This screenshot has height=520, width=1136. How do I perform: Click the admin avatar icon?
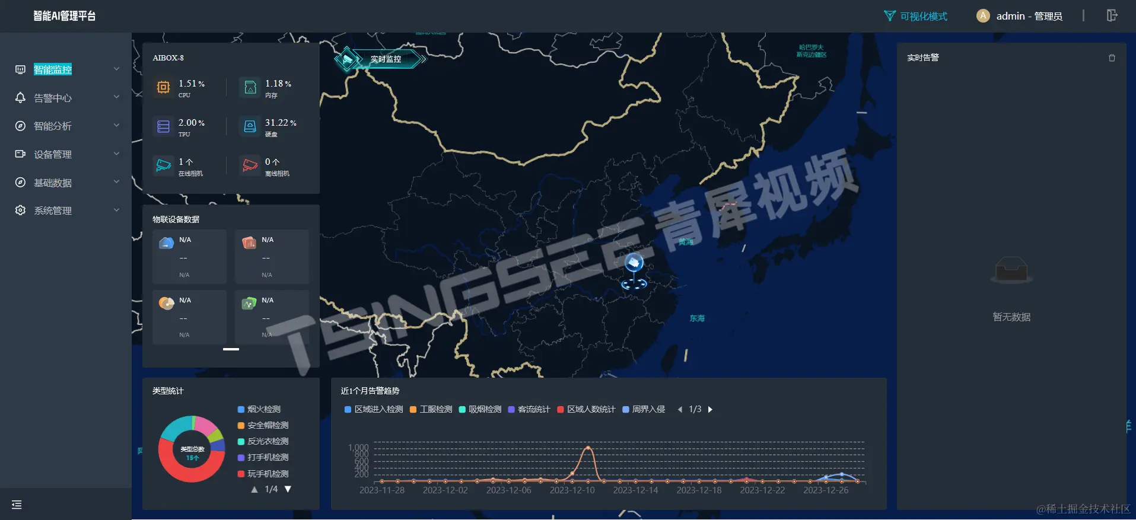click(x=983, y=16)
